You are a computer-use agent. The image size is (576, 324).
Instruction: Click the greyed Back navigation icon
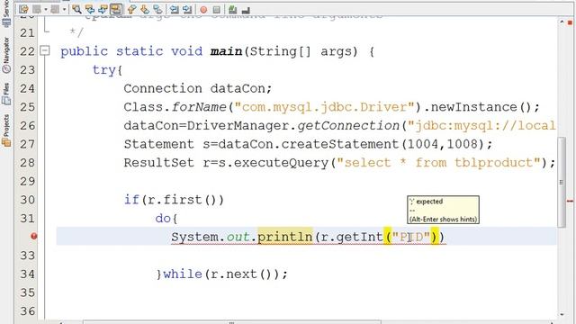click(37, 9)
